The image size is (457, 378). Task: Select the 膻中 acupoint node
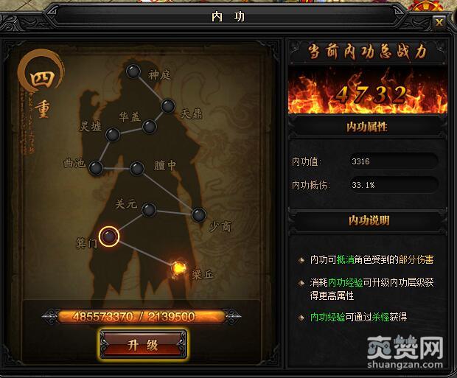tap(136, 169)
